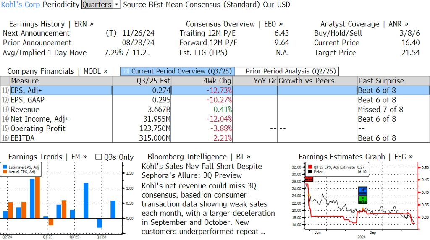Click the Past Surprise column header
The image size is (430, 240).
393,81
